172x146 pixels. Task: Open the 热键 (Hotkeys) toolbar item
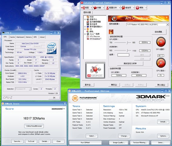click(97, 8)
